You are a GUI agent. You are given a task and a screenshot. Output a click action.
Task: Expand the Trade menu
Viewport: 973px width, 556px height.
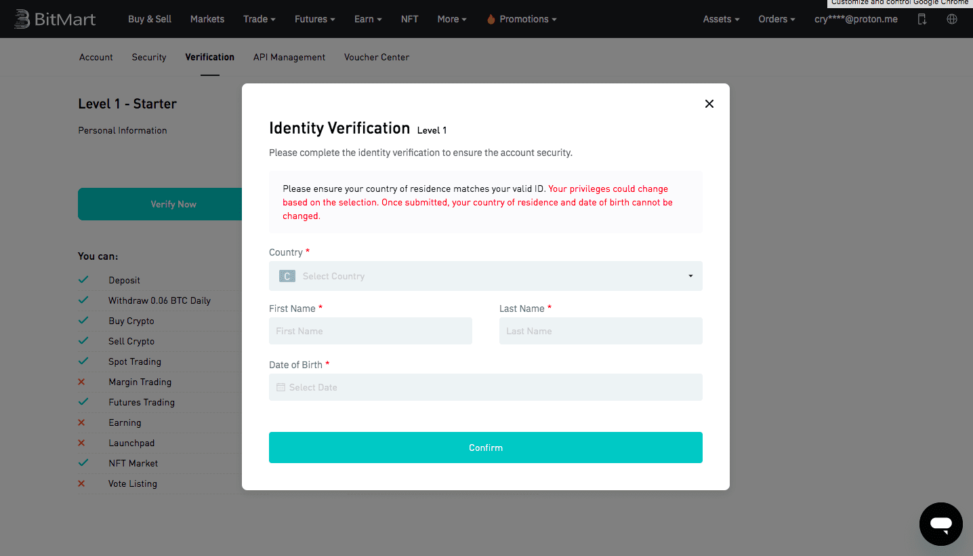coord(260,19)
